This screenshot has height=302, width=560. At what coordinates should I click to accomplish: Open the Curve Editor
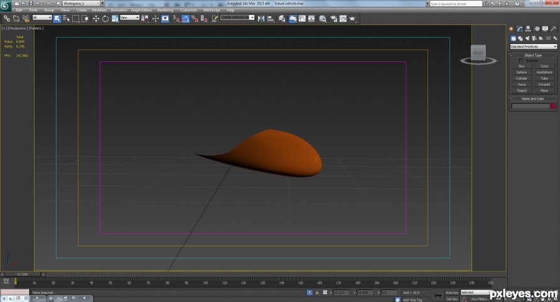tap(302, 19)
